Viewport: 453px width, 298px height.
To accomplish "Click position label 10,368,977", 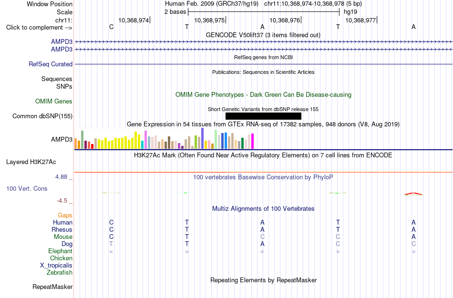I will coord(360,20).
